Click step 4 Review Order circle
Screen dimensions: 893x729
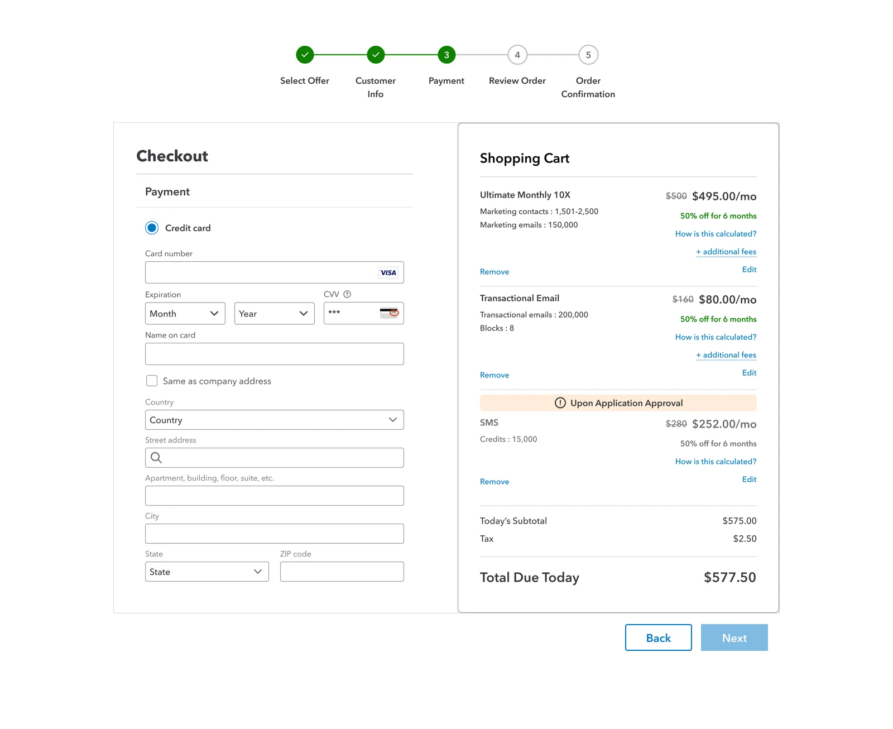[517, 55]
